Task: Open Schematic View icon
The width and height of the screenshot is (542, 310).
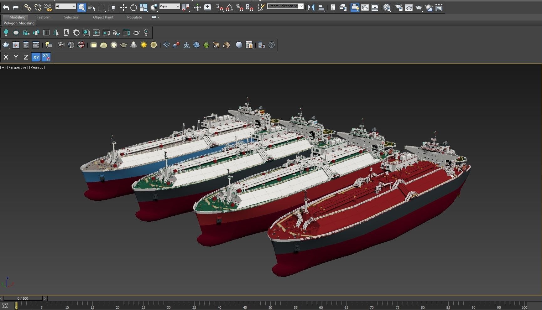Action: point(375,8)
